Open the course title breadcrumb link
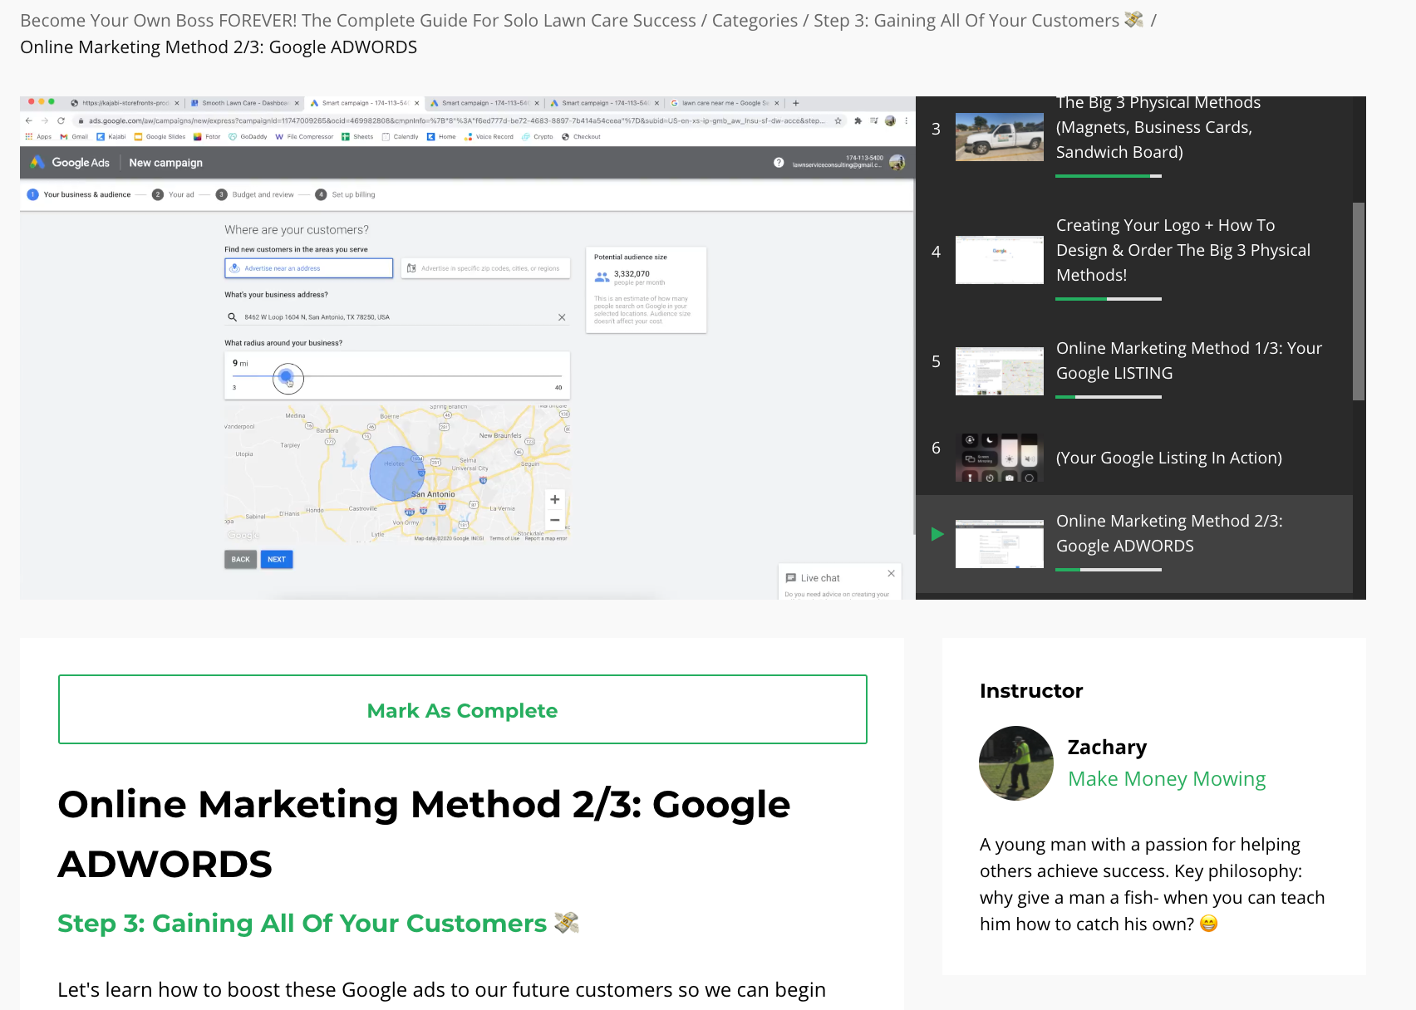 [x=358, y=21]
